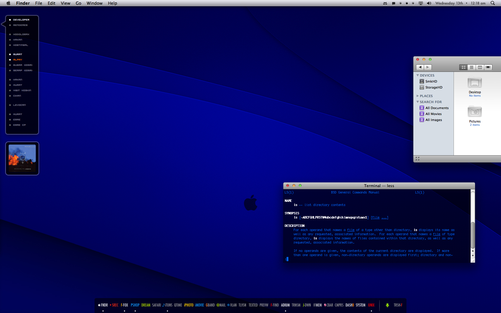Switch Finder window to list view

coord(471,67)
